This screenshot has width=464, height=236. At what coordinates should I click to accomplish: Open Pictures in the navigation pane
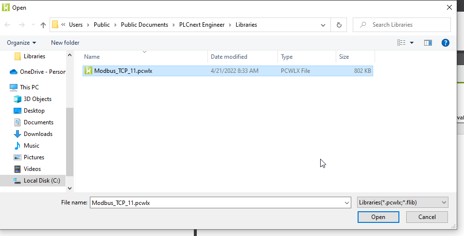[34, 157]
